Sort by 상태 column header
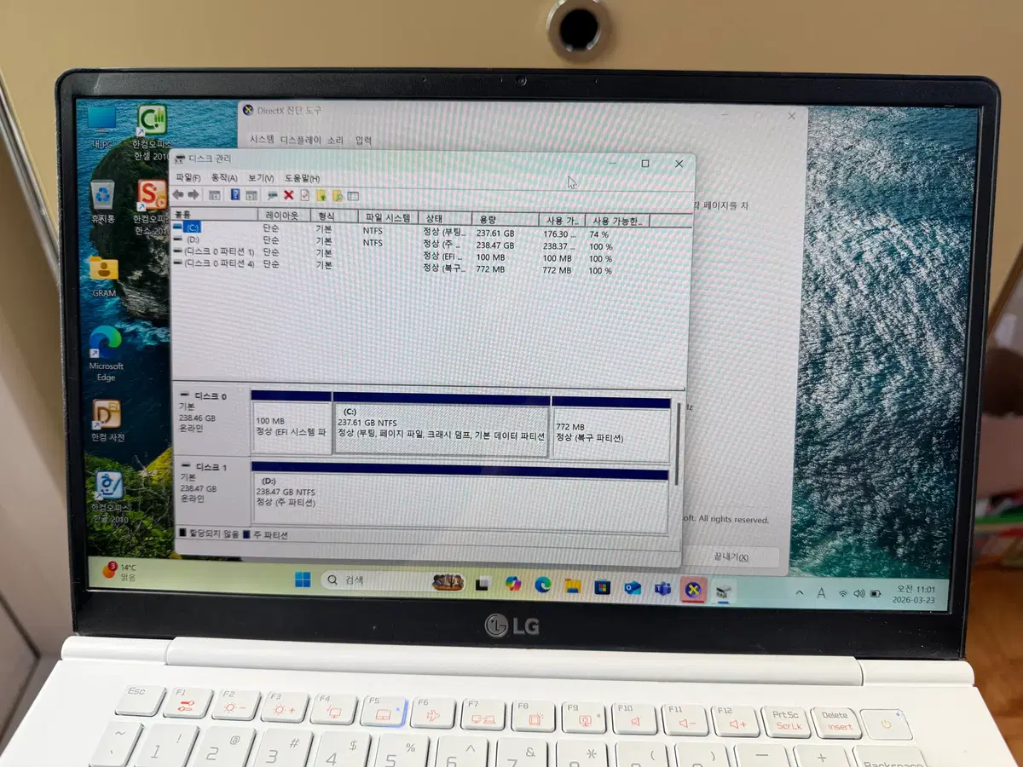This screenshot has width=1023, height=767. click(x=444, y=218)
